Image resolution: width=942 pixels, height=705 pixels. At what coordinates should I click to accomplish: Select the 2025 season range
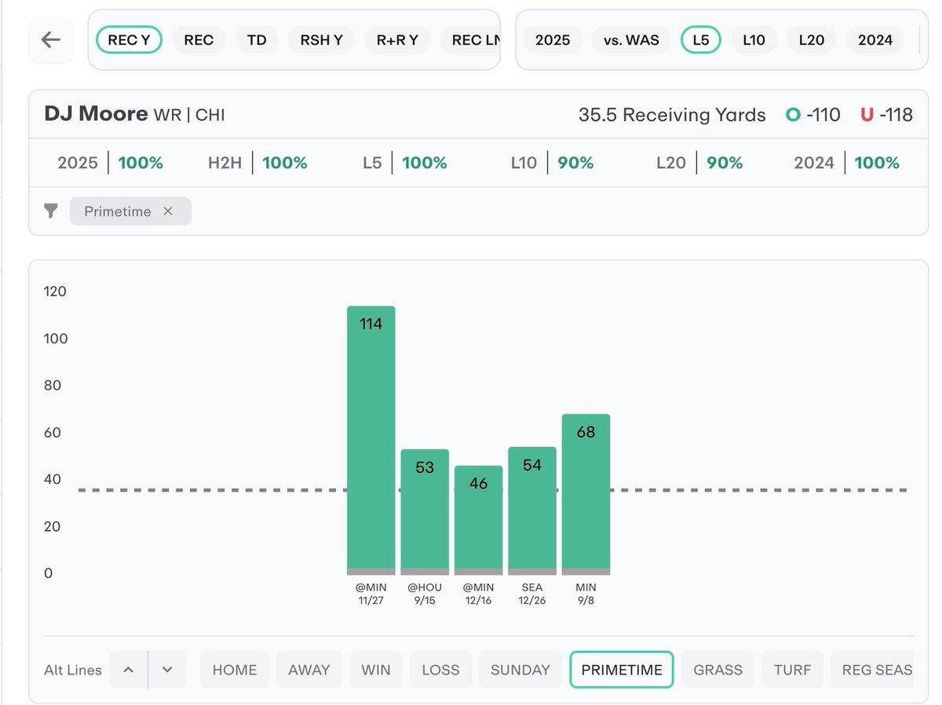click(553, 39)
